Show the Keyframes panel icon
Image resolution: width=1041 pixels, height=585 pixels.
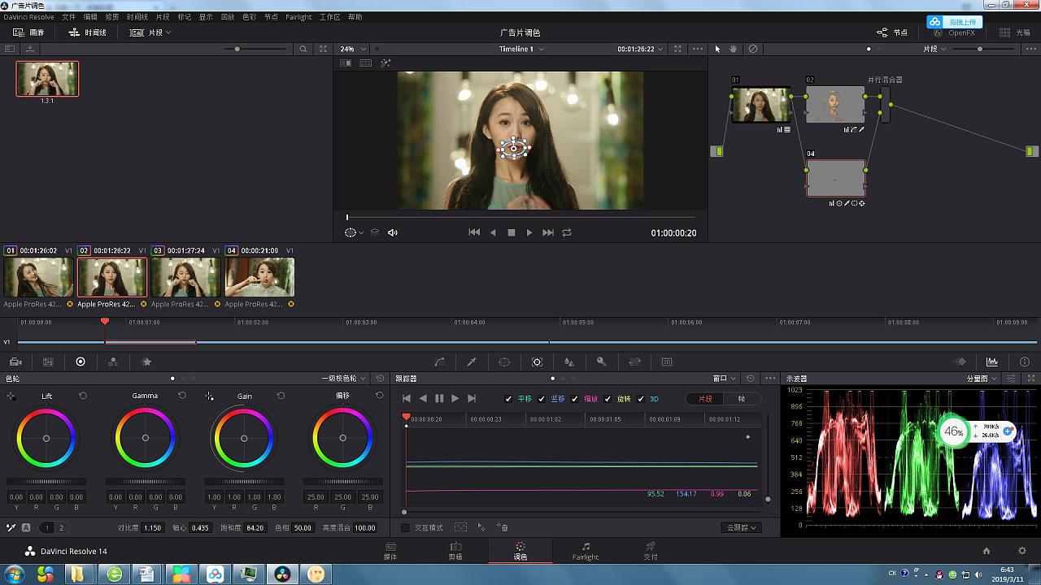point(960,362)
